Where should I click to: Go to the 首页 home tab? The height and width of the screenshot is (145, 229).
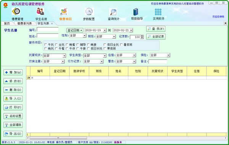click(7, 23)
